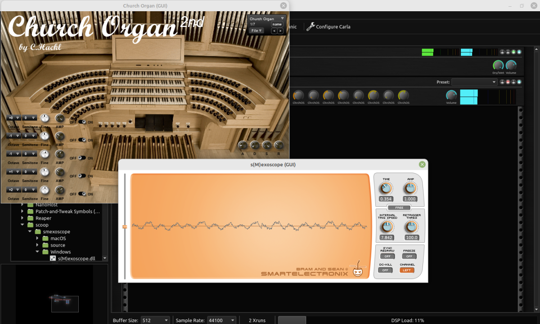This screenshot has height=324, width=540.
Task: Click the Volume knob beside Dry/Wet
Action: (x=511, y=65)
